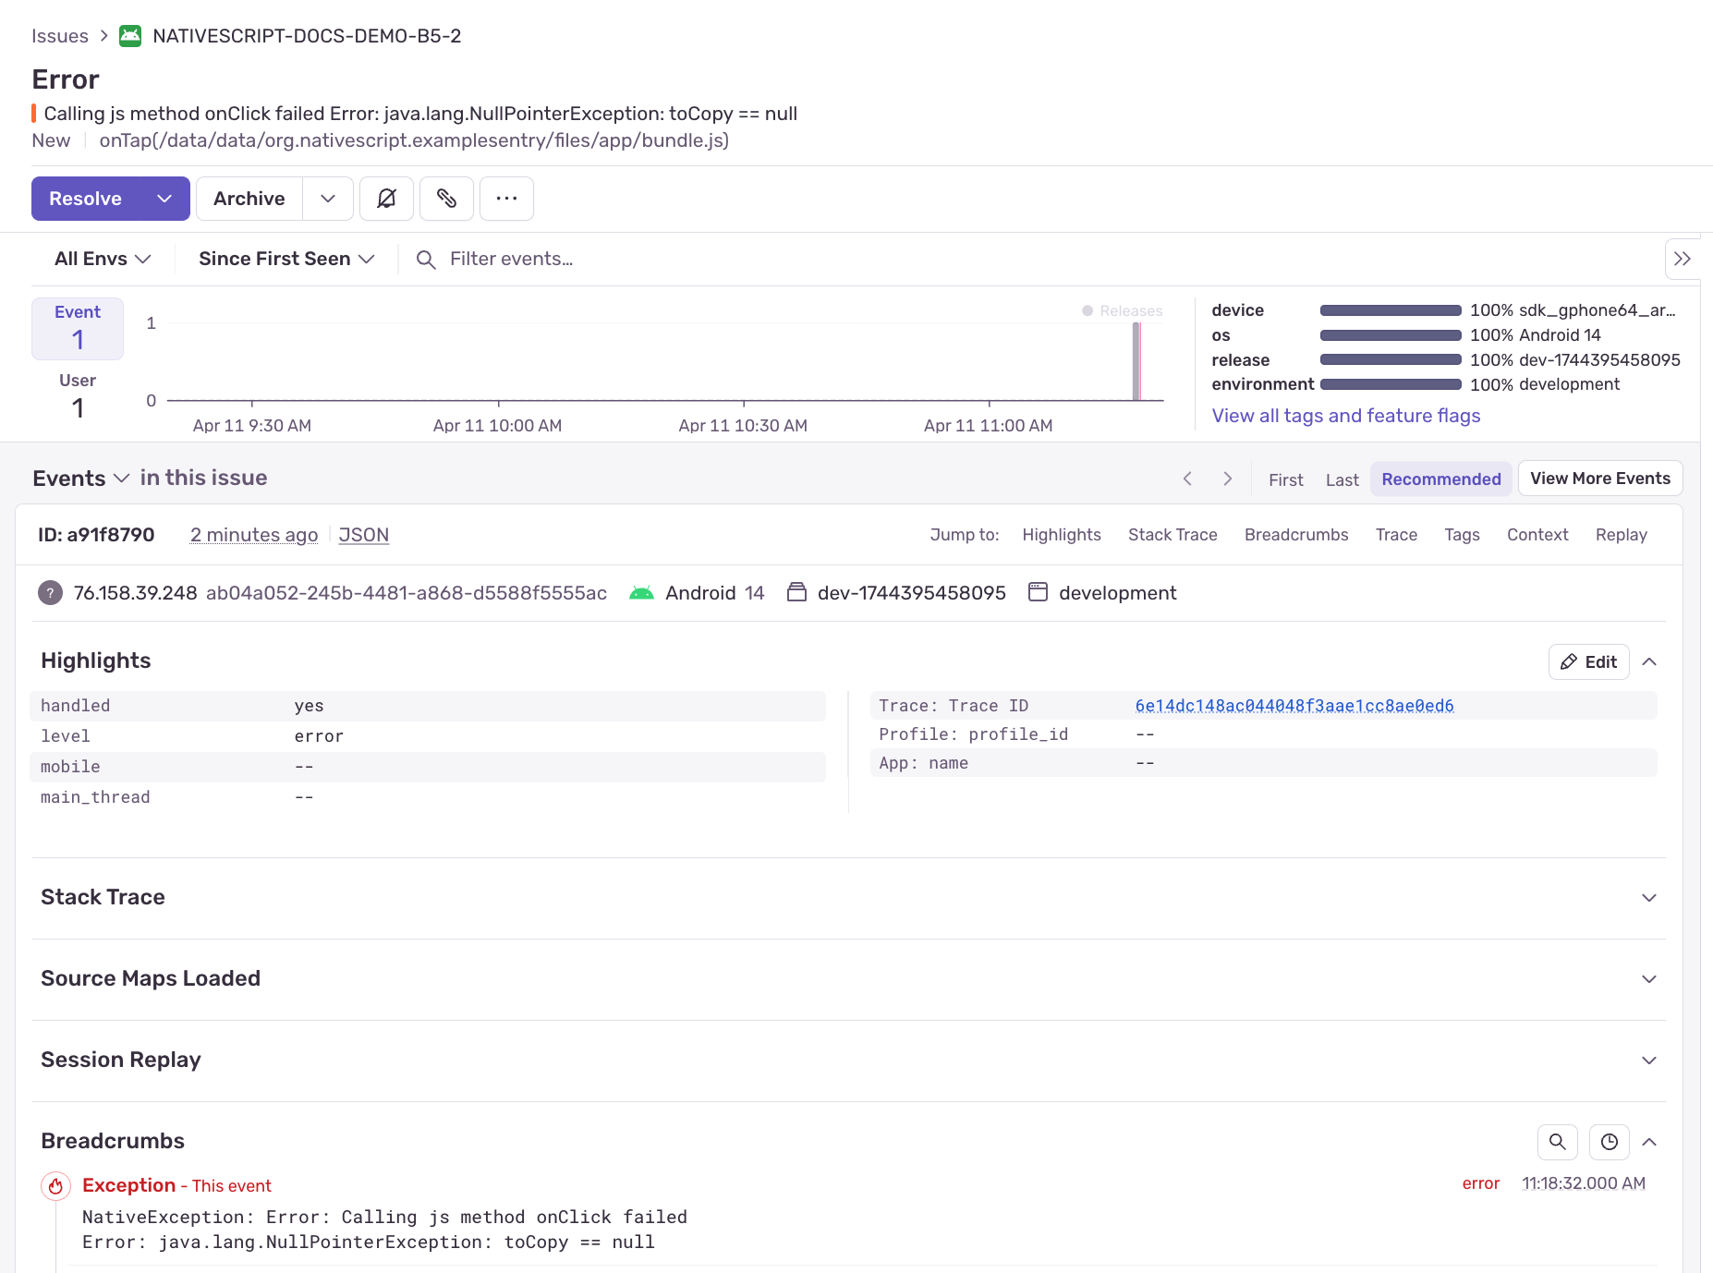
Task: Navigate back to Issues
Action: tap(59, 35)
